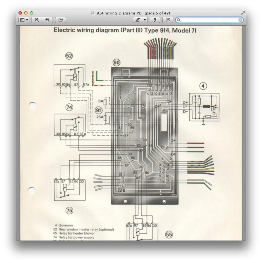Open the Share button in toolbar
The height and width of the screenshot is (263, 262).
point(61,20)
